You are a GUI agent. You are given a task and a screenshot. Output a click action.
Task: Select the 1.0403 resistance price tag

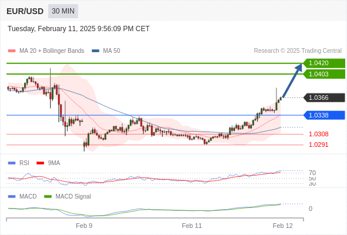(324, 74)
